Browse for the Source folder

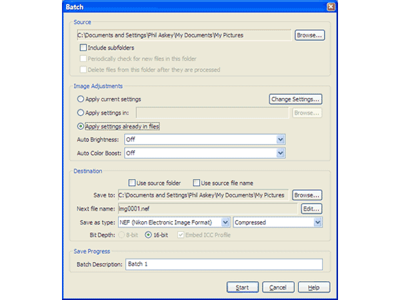click(x=310, y=35)
